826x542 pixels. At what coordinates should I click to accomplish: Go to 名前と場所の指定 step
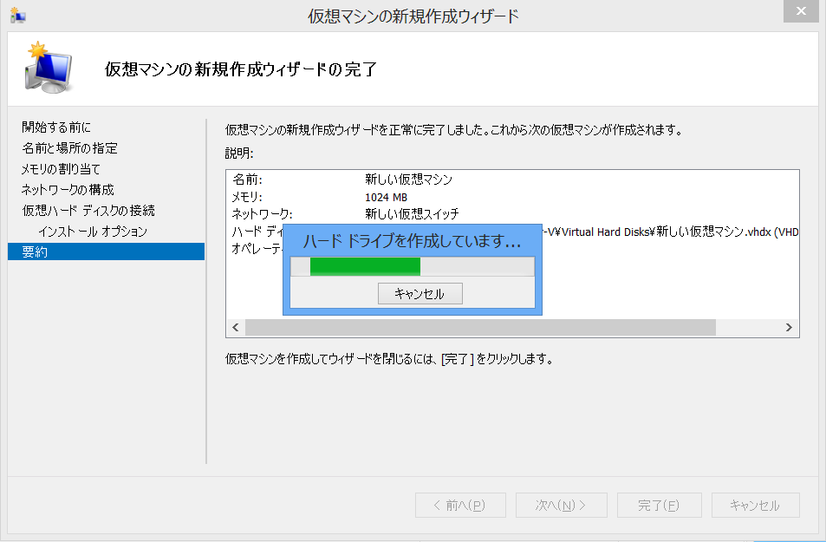pos(69,148)
